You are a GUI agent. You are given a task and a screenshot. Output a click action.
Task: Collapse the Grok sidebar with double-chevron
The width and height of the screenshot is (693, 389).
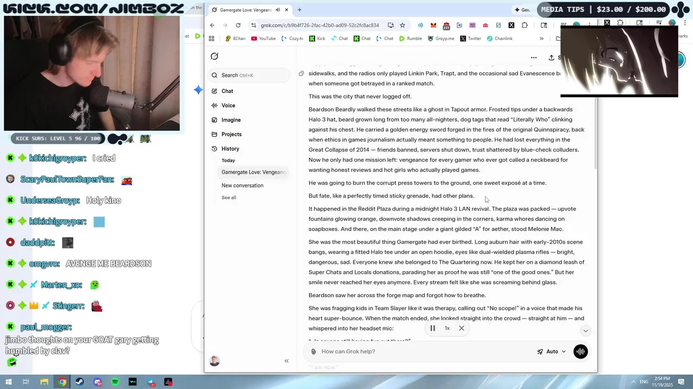click(286, 361)
